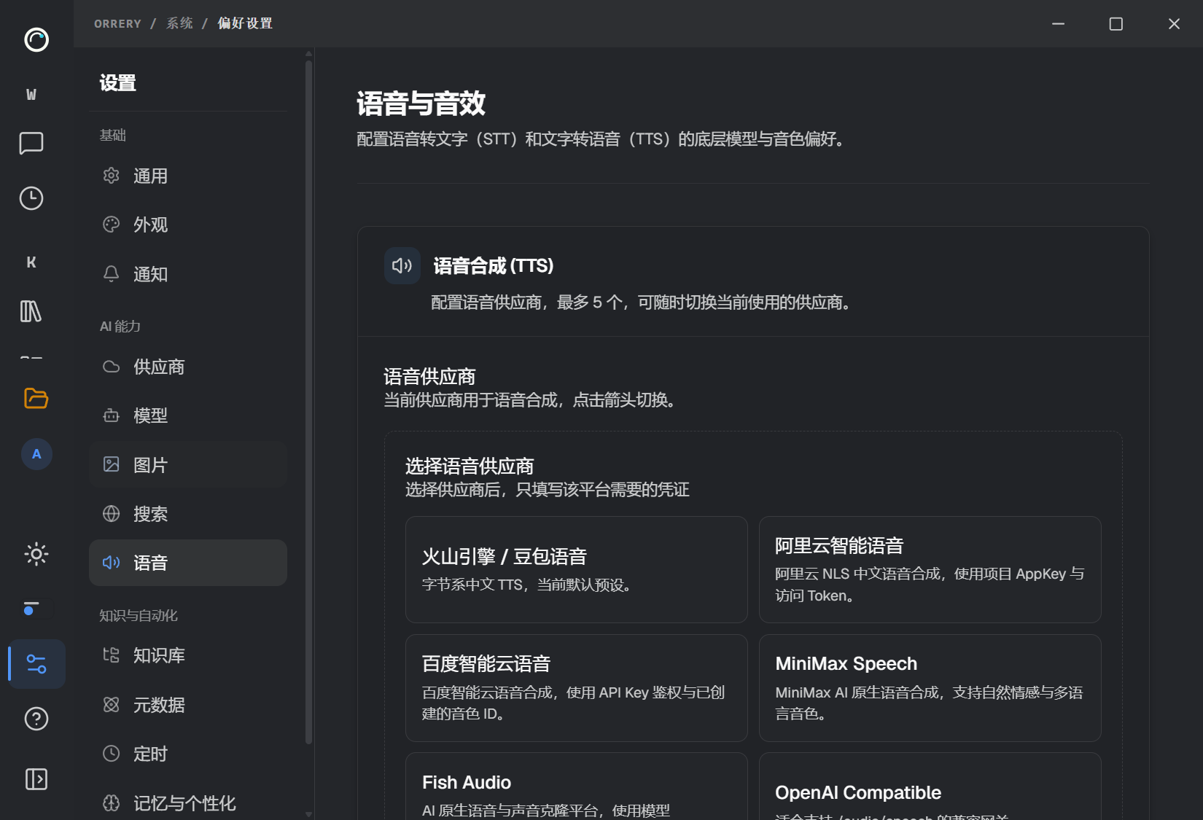
Task: Click the 选择语音供应商 heading text
Action: coord(470,466)
